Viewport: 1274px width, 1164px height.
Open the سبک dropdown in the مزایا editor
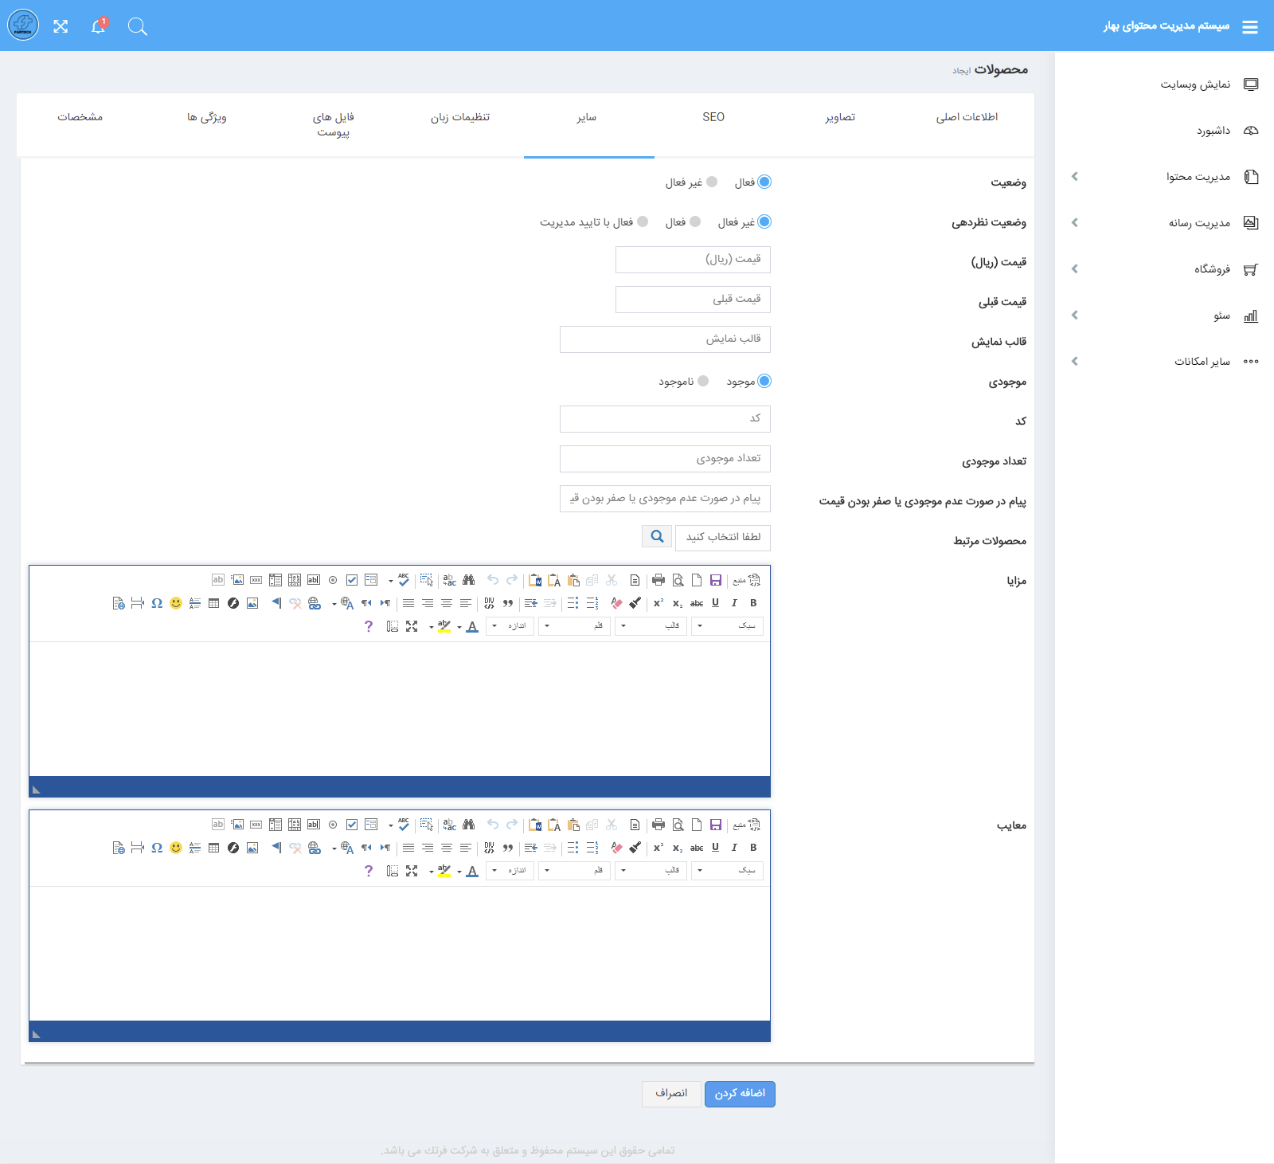pos(727,626)
